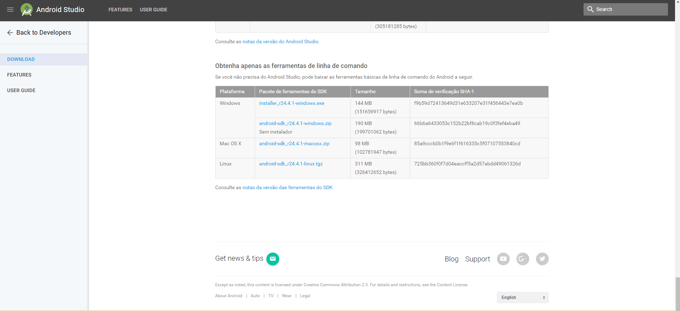Open the Legal footer link
The height and width of the screenshot is (311, 680).
click(x=305, y=296)
